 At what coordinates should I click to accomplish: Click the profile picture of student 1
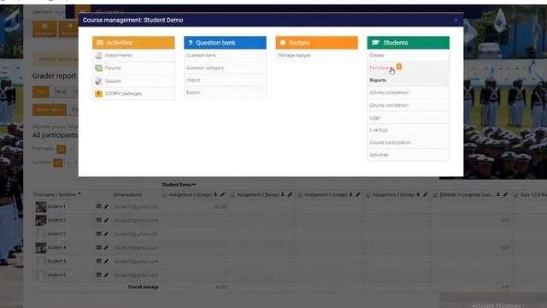coord(41,207)
